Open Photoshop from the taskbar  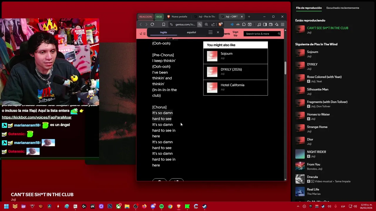click(110, 206)
